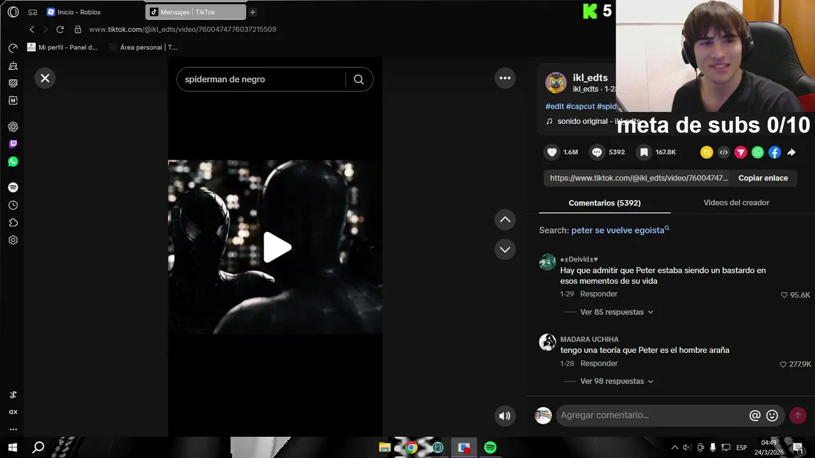This screenshot has width=815, height=458.
Task: Get the embed code icon
Action: point(723,152)
